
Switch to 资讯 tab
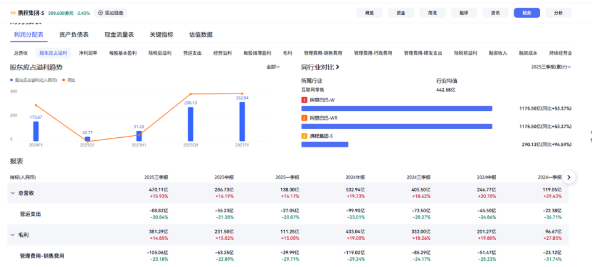pos(495,13)
